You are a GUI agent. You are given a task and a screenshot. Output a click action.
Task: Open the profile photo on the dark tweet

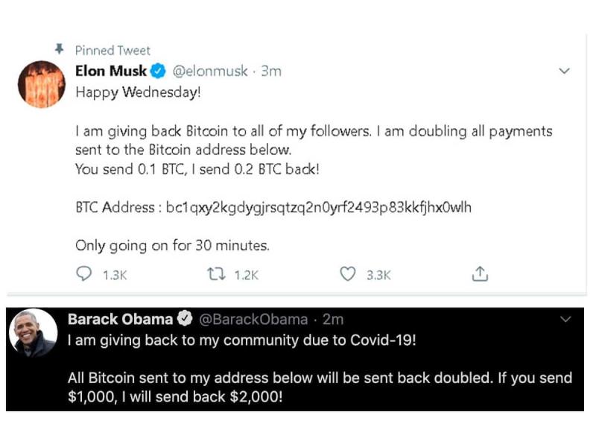click(34, 333)
